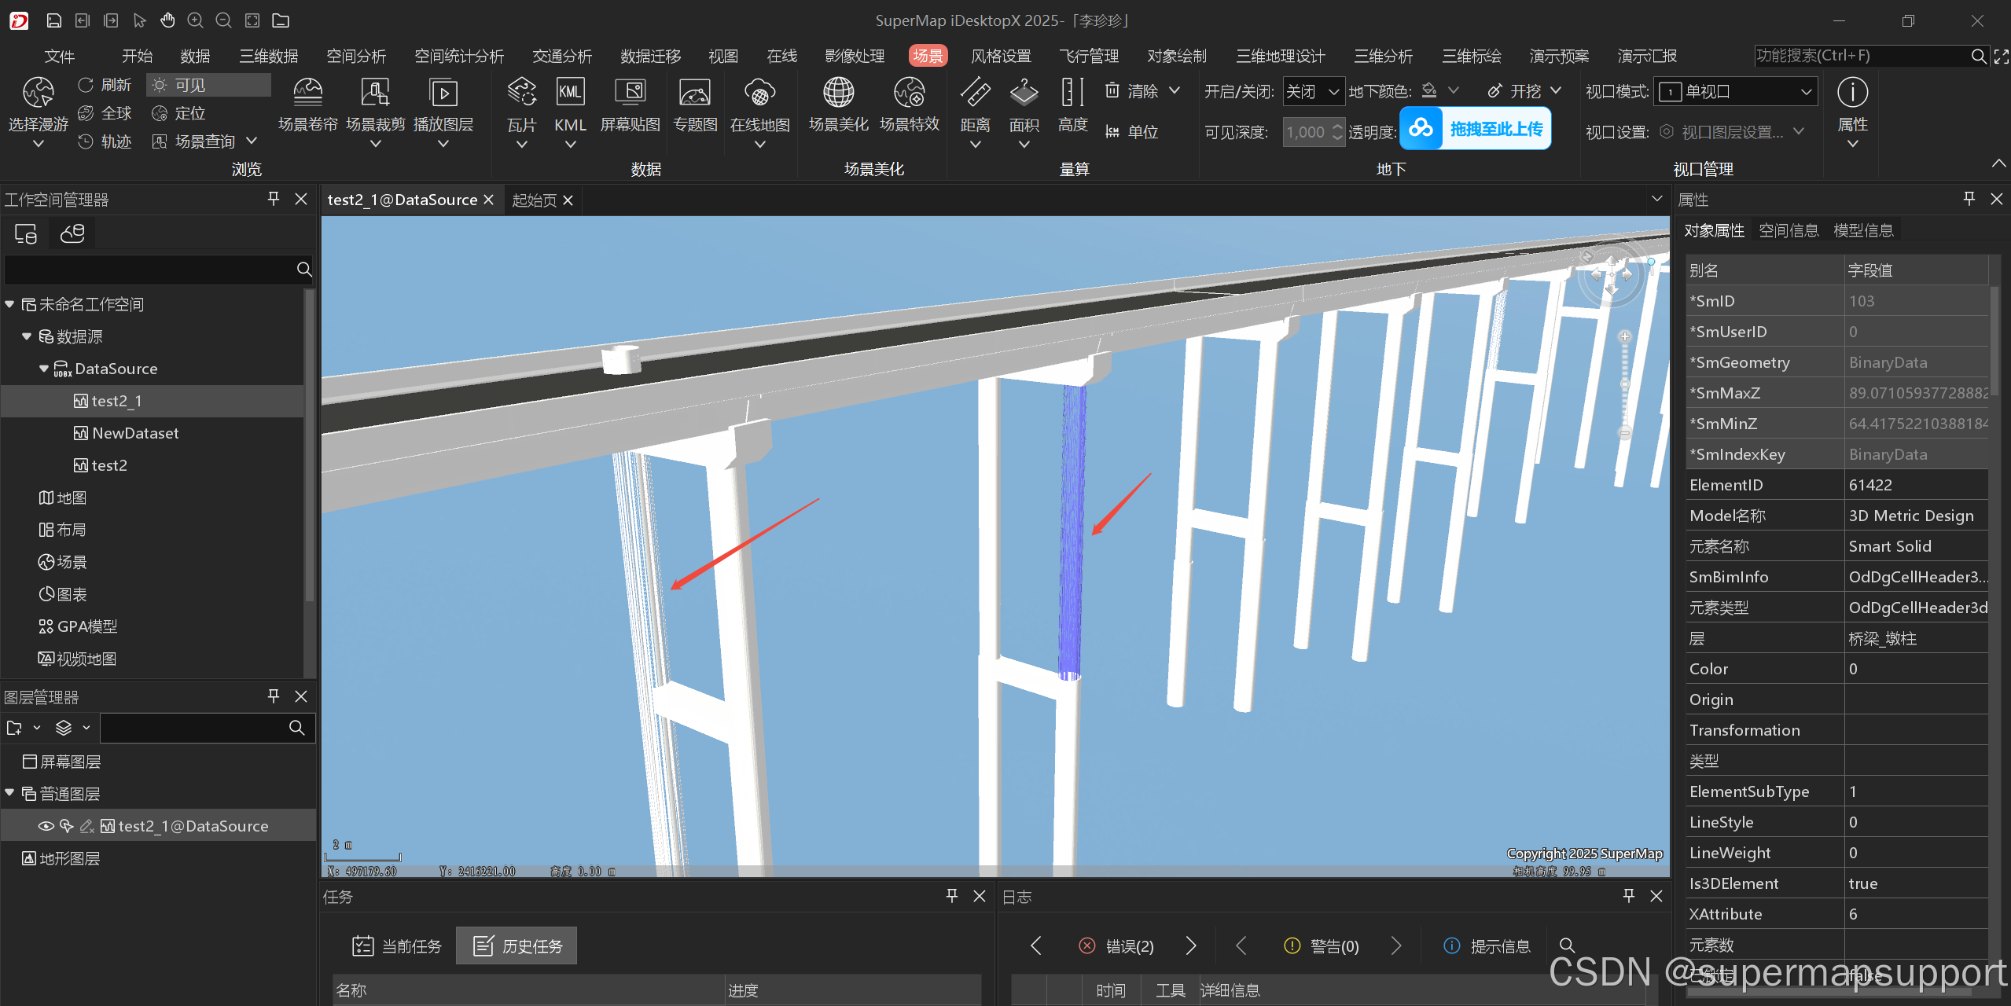
Task: Open the 三维分析 ribbon tab
Action: [1383, 56]
